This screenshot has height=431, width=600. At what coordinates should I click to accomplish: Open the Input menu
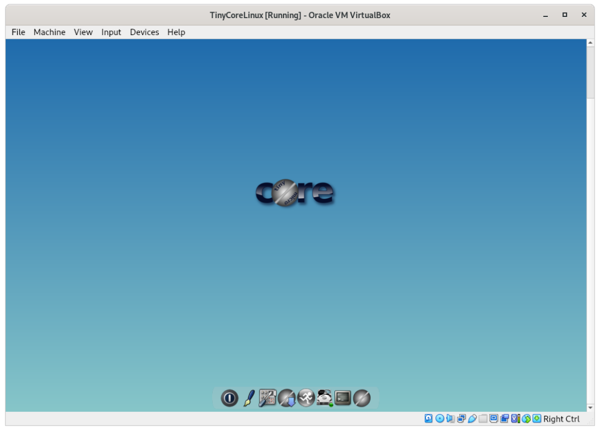[x=111, y=32]
